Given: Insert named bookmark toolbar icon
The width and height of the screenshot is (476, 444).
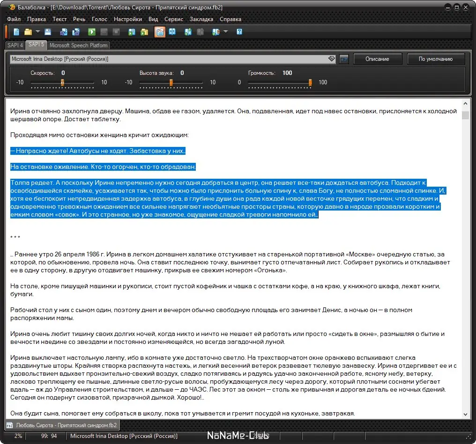Looking at the screenshot, I should (x=216, y=32).
